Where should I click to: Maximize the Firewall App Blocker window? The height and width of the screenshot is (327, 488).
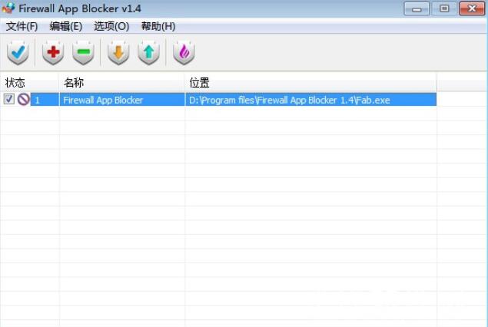click(443, 8)
